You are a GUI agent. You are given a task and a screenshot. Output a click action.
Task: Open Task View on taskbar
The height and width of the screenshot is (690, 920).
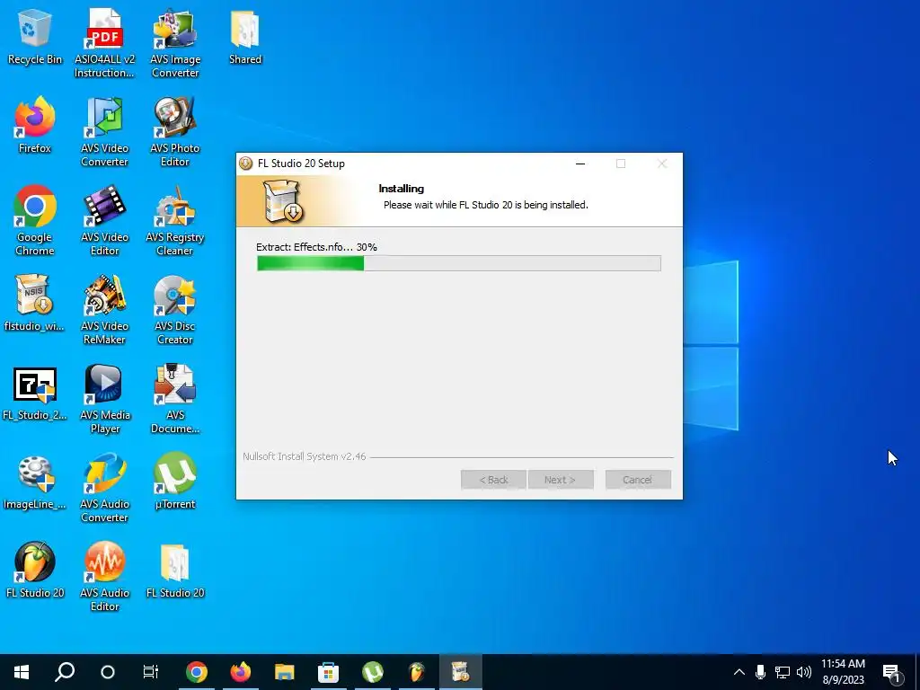[151, 672]
